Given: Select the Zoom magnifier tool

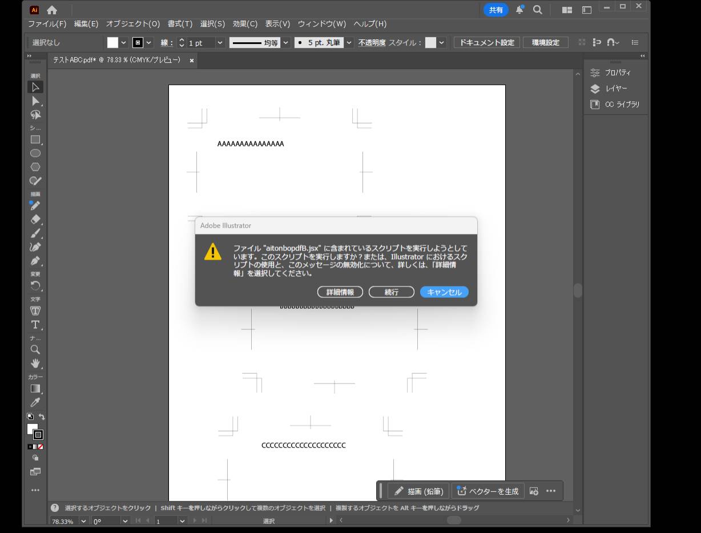Looking at the screenshot, I should click(35, 350).
